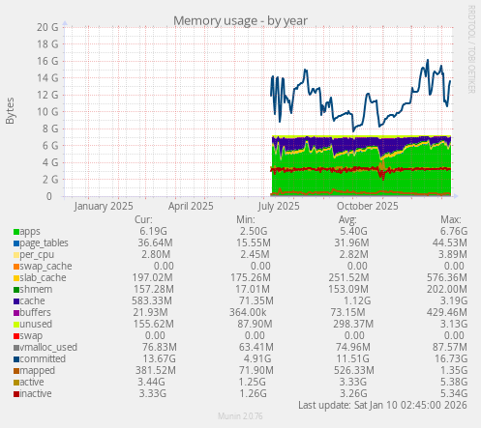Select the 'per_cpu' legend label
This screenshot has width=481, height=428.
pos(37,255)
